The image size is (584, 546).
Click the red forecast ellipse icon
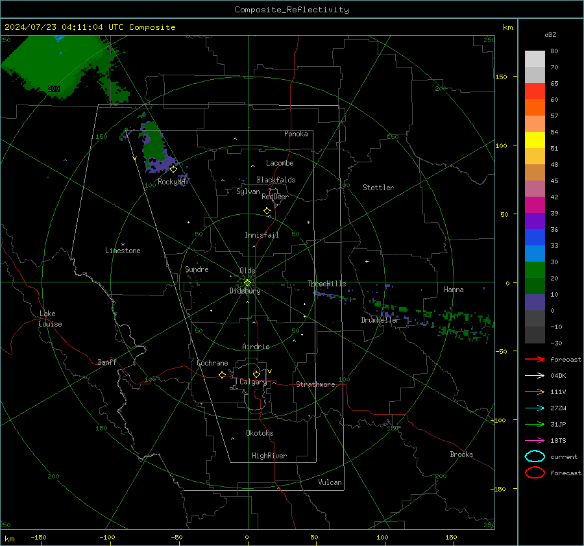pyautogui.click(x=535, y=473)
